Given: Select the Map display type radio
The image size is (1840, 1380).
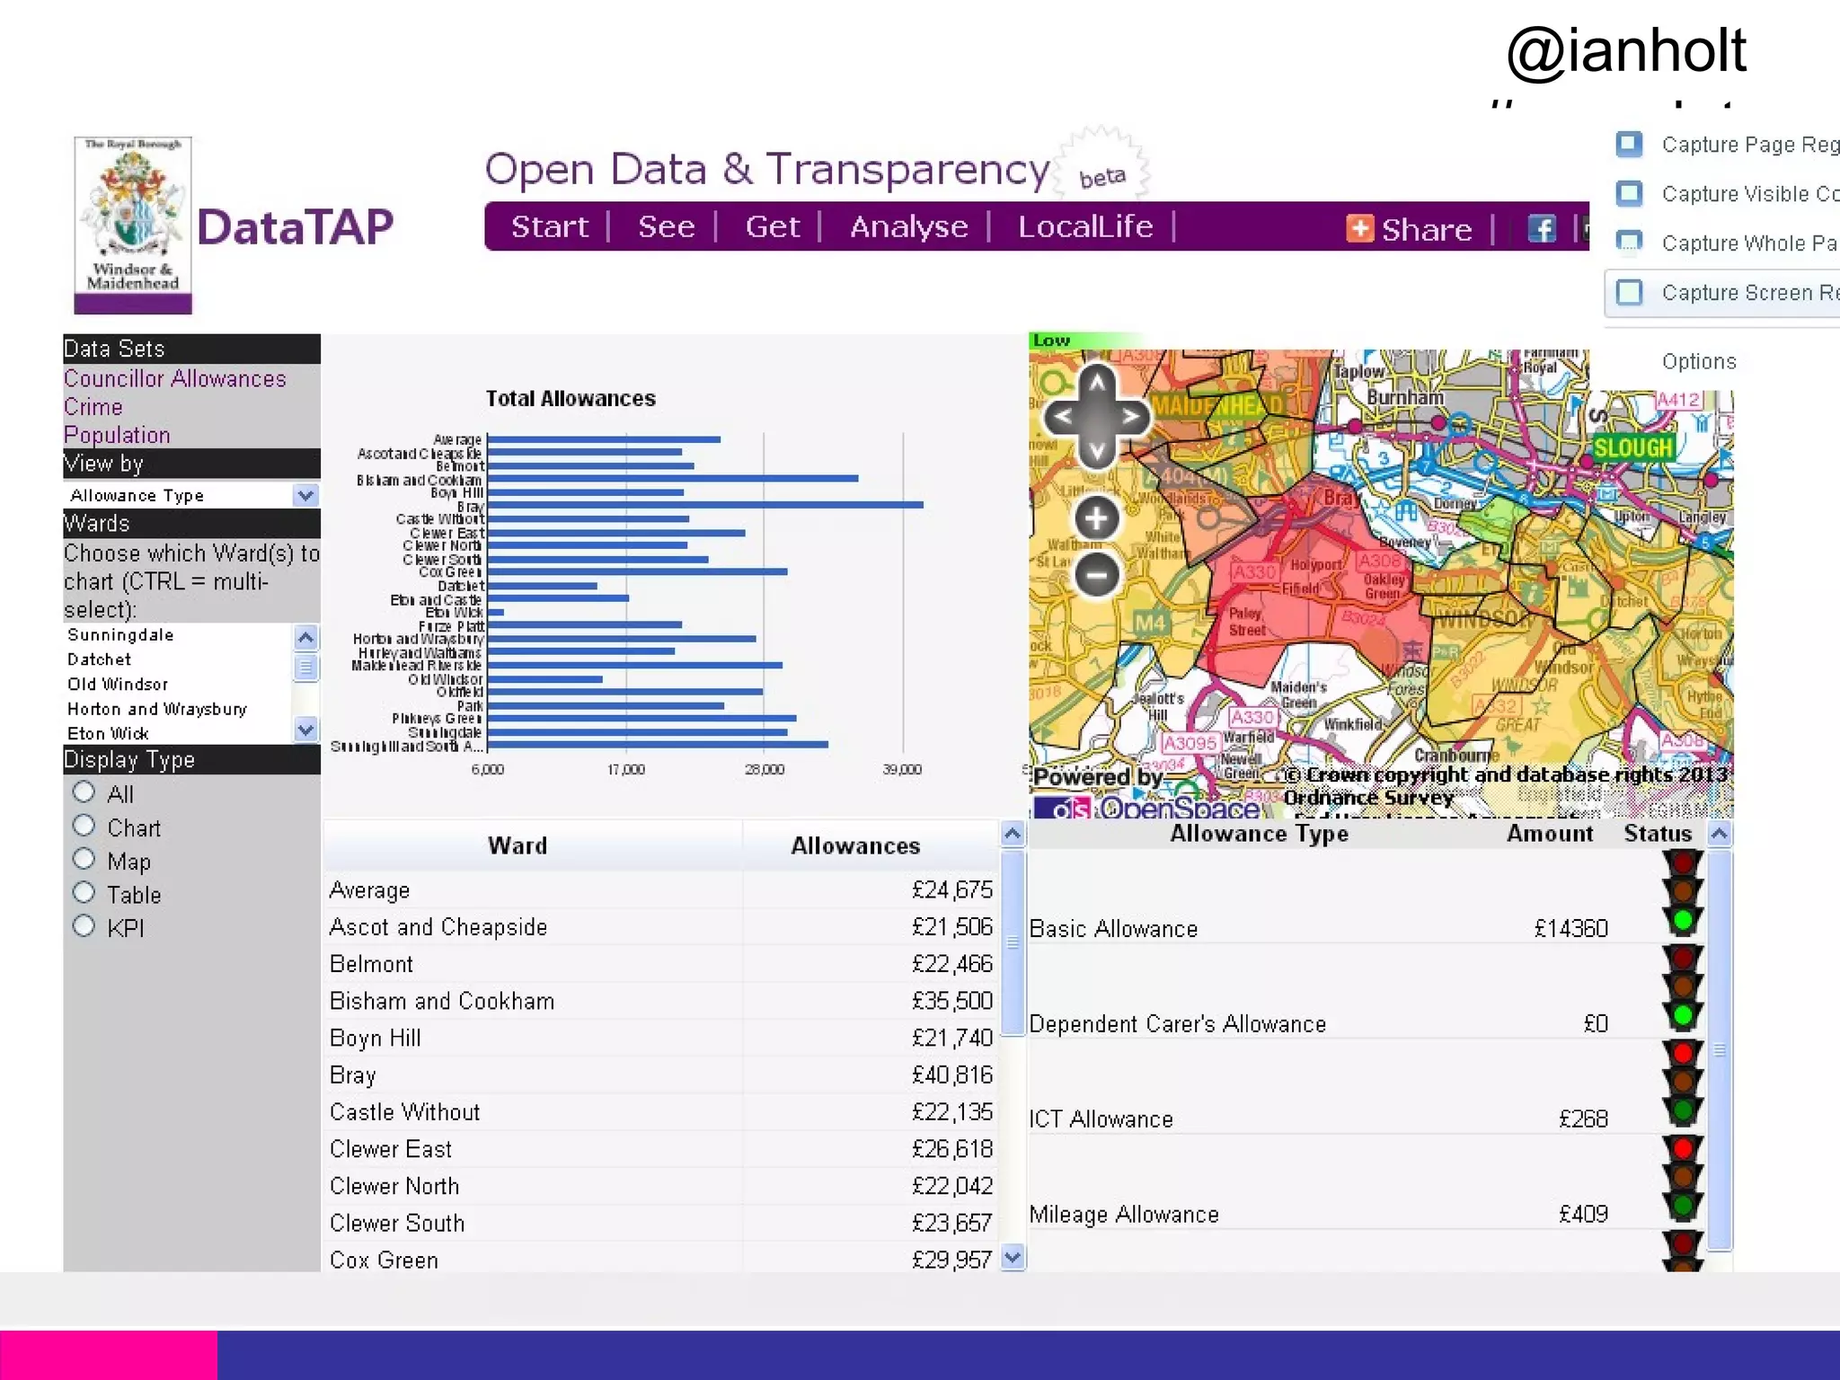Looking at the screenshot, I should [x=84, y=859].
